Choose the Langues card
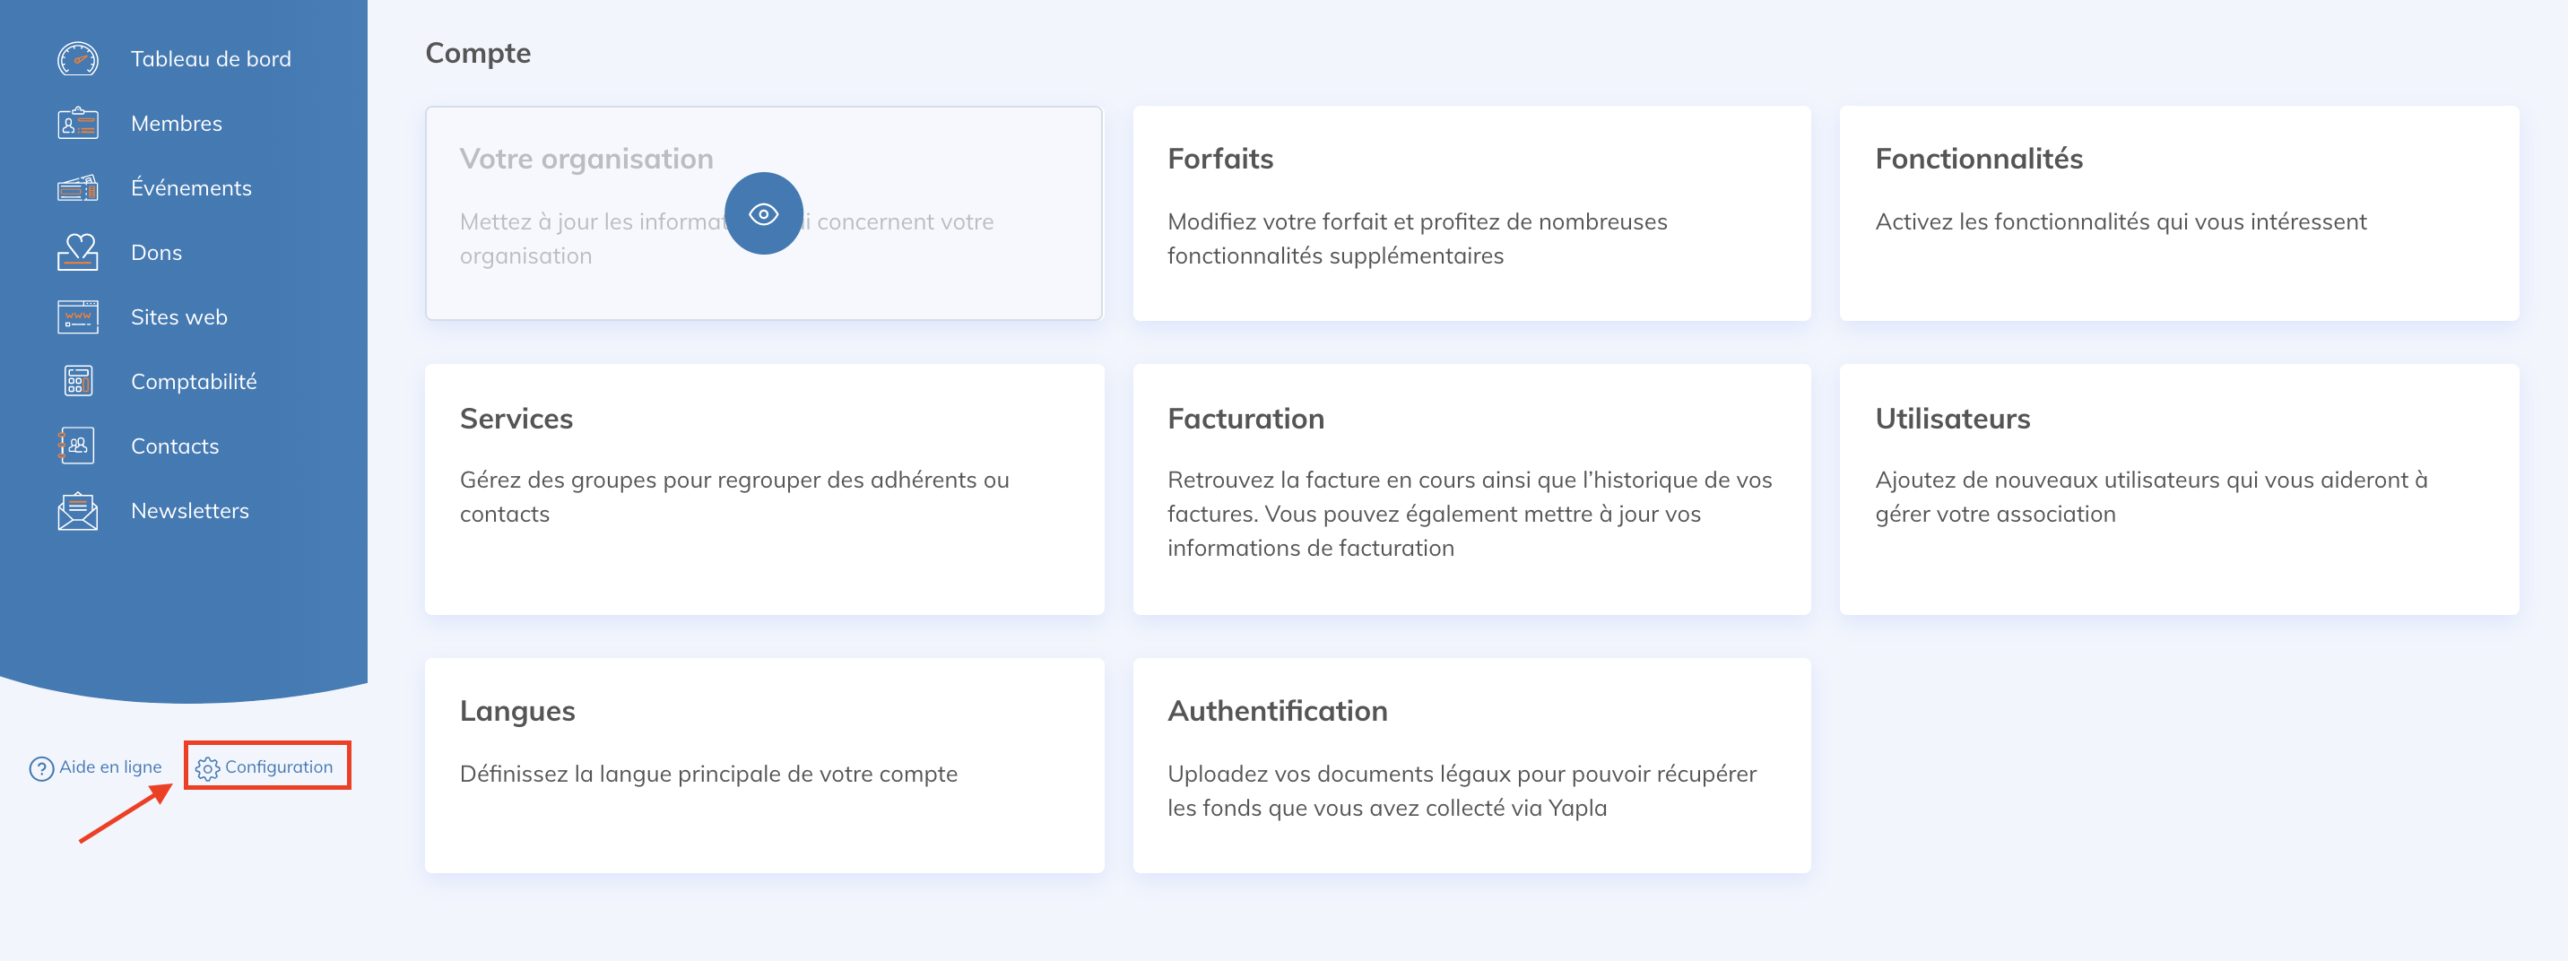 764,765
